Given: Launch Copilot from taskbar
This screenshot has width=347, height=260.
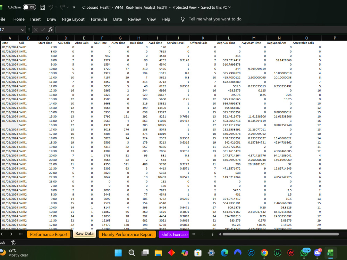Looking at the screenshot, I should click(x=185, y=253).
